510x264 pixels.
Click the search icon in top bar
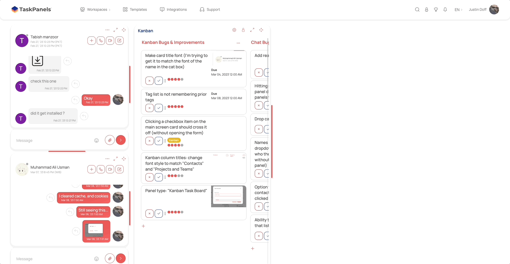click(417, 10)
